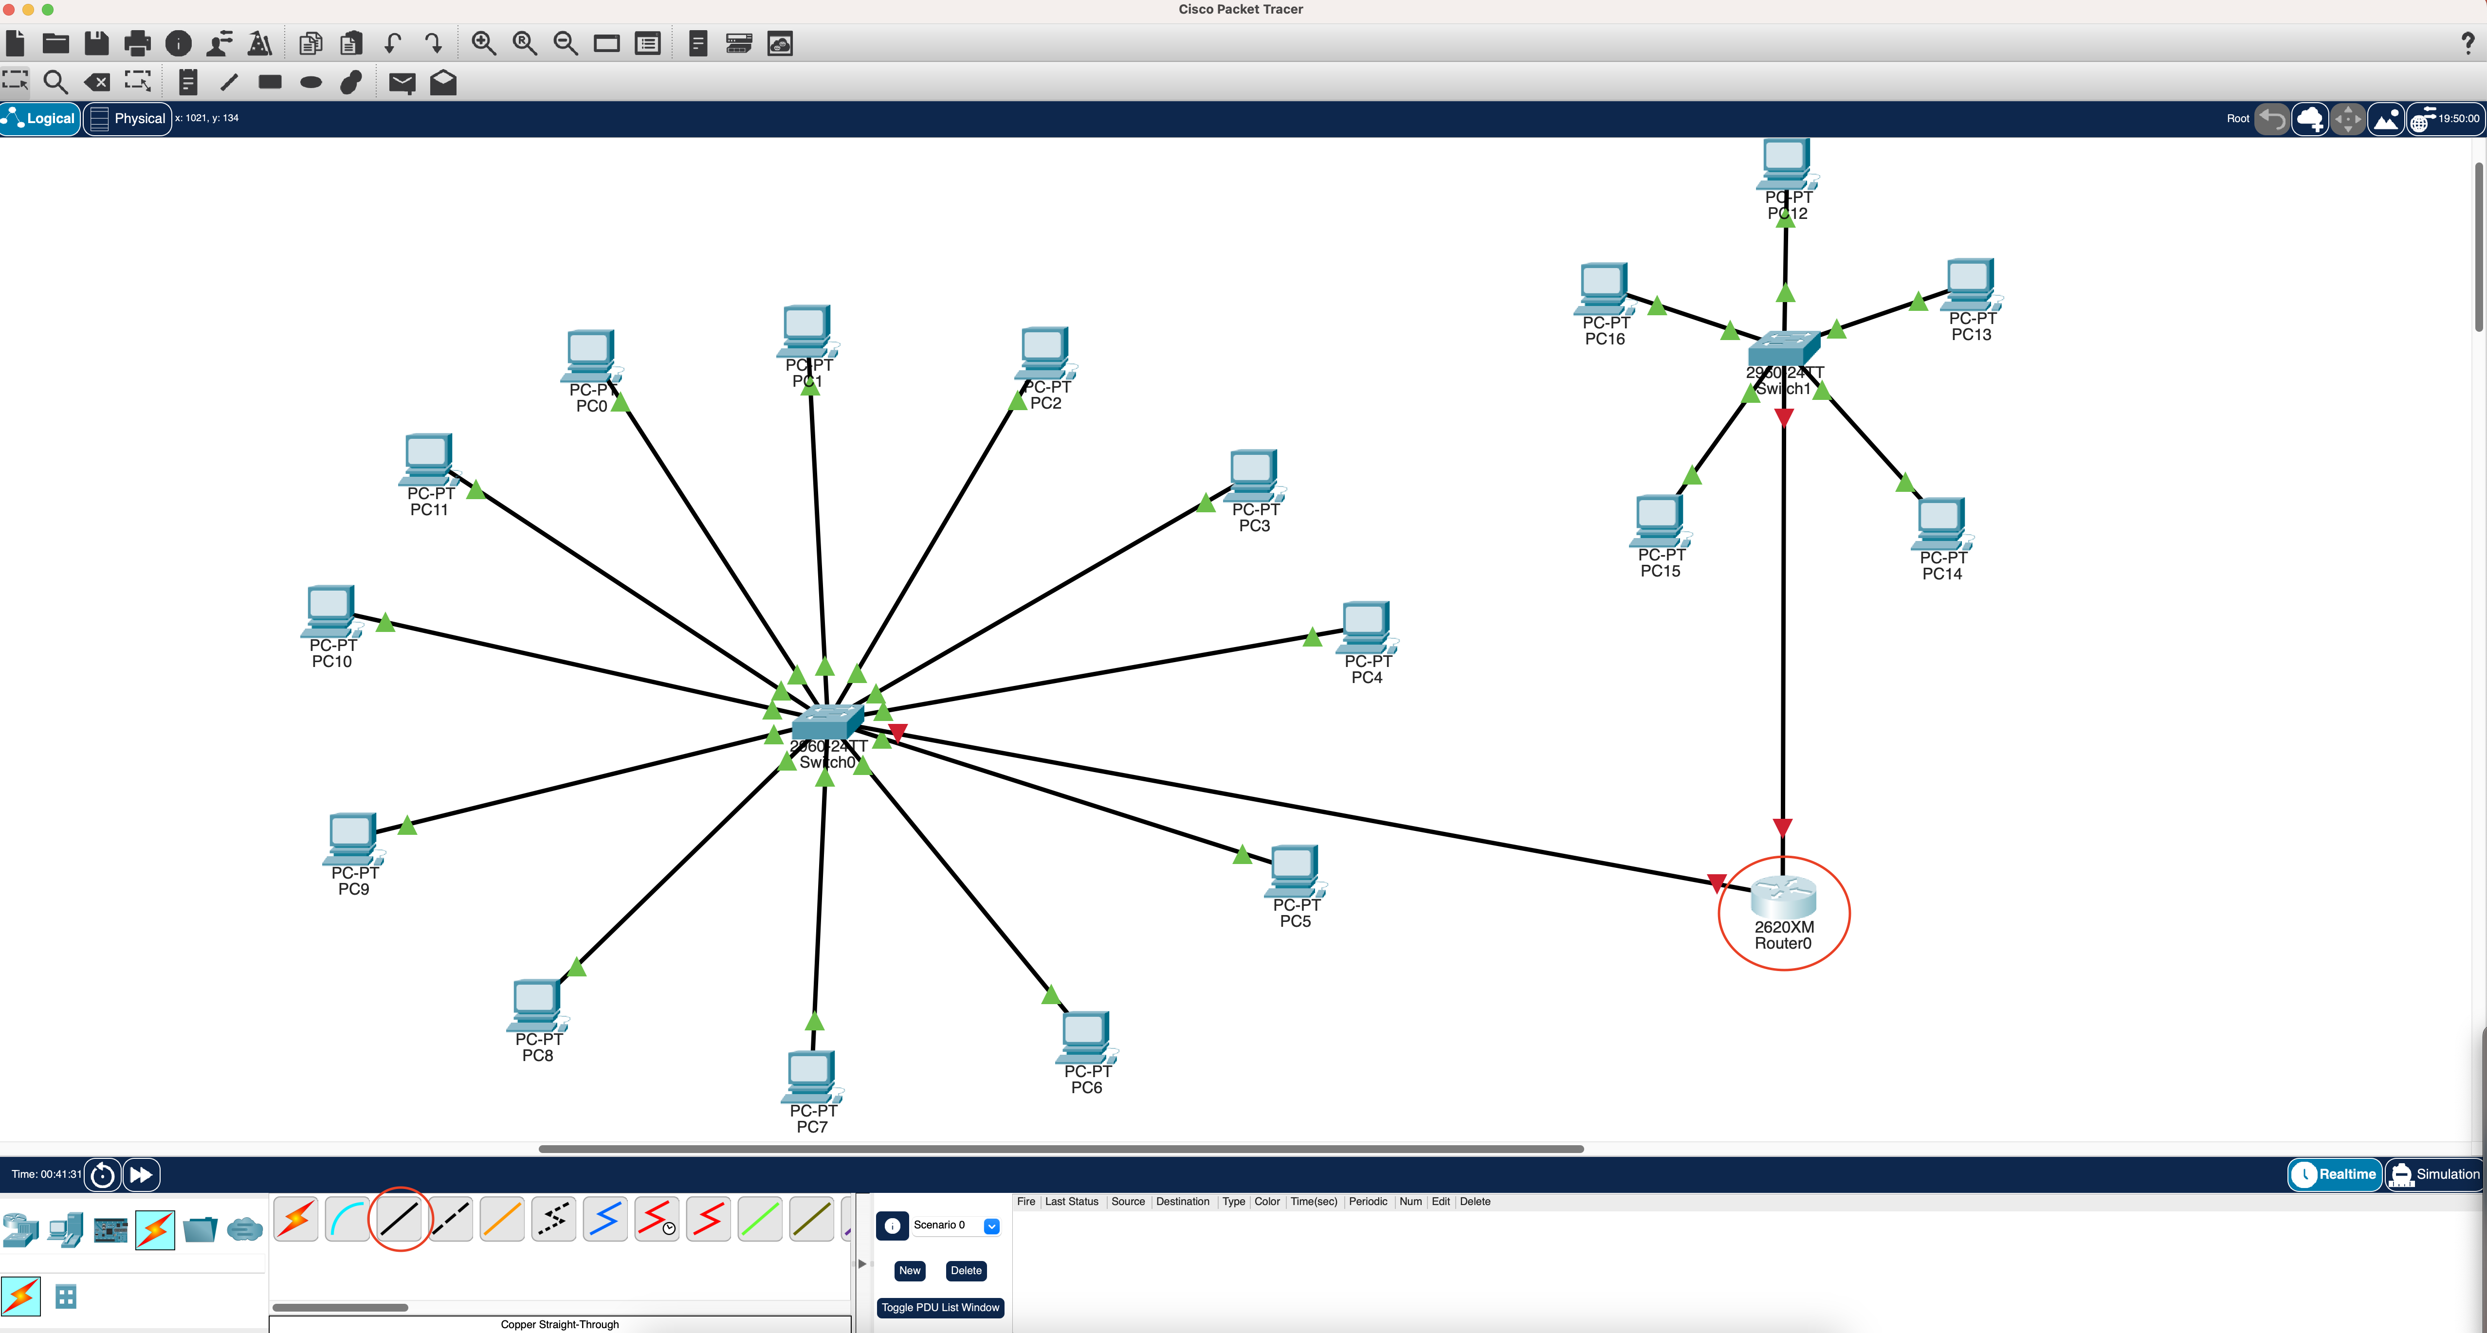
Task: Pick the blue Coaxial cable
Action: point(605,1219)
